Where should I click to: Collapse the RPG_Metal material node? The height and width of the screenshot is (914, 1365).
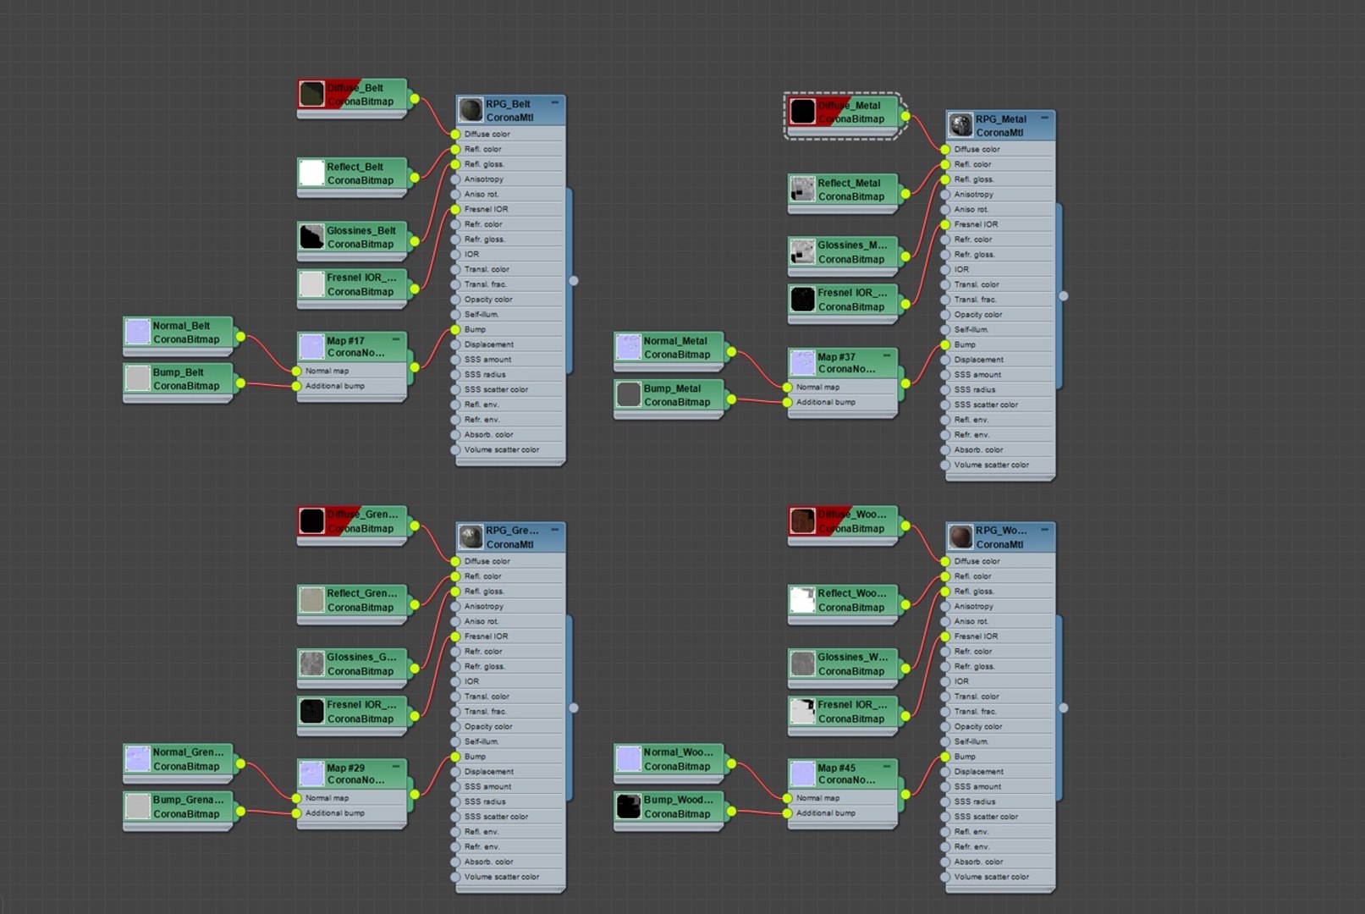1045,118
